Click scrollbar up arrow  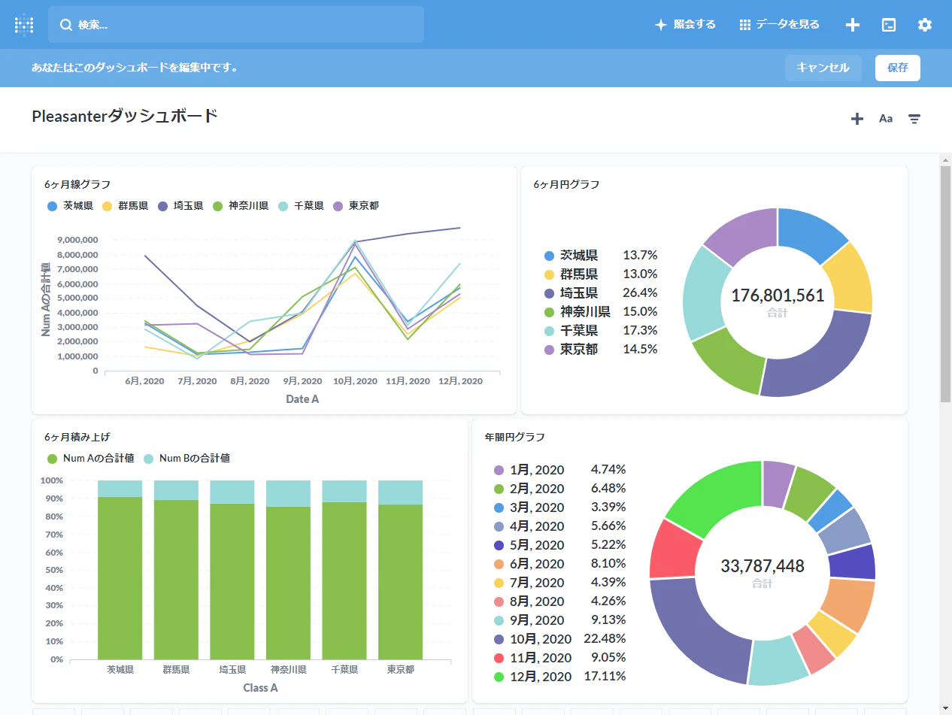945,159
